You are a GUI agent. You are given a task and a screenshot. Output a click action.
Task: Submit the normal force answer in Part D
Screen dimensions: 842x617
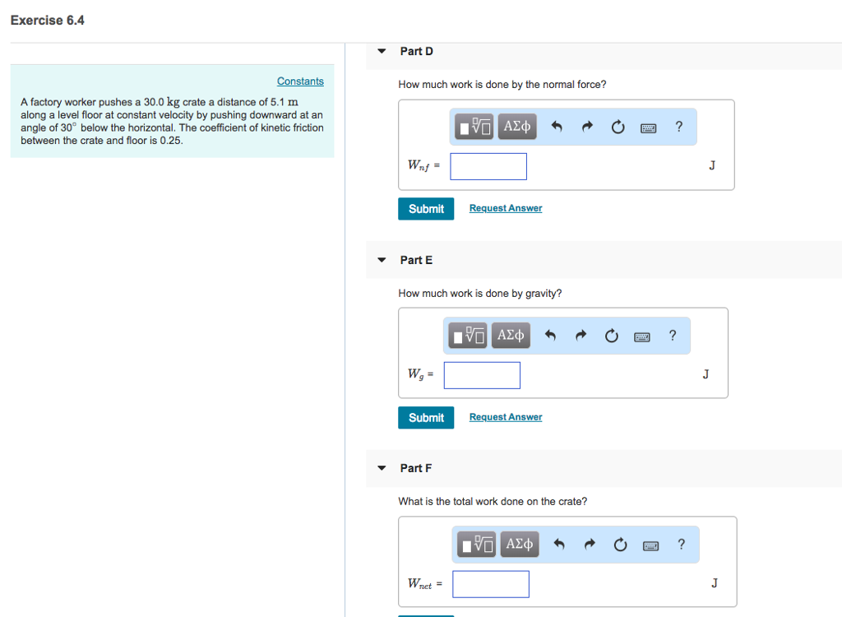pyautogui.click(x=426, y=208)
